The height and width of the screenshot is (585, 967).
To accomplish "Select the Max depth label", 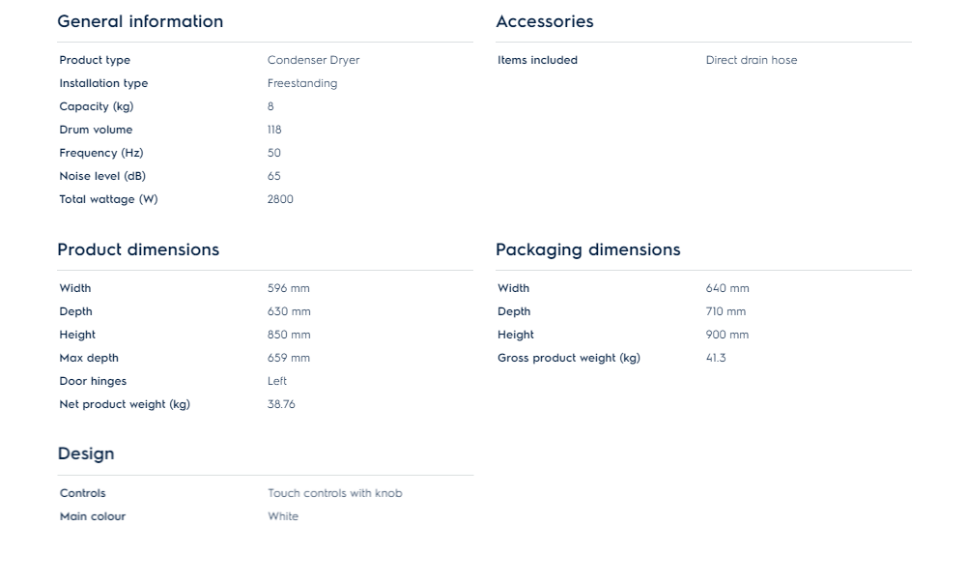I will 89,358.
